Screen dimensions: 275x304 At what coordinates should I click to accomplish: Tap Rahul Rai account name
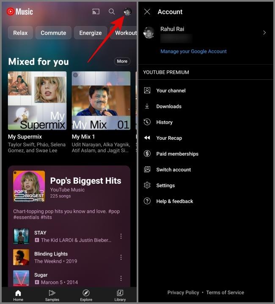[172, 29]
